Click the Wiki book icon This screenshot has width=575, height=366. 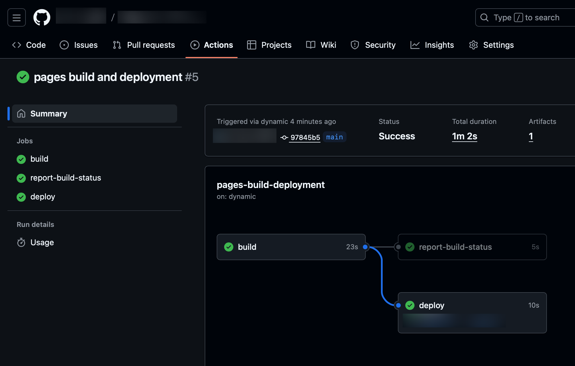[x=311, y=45]
